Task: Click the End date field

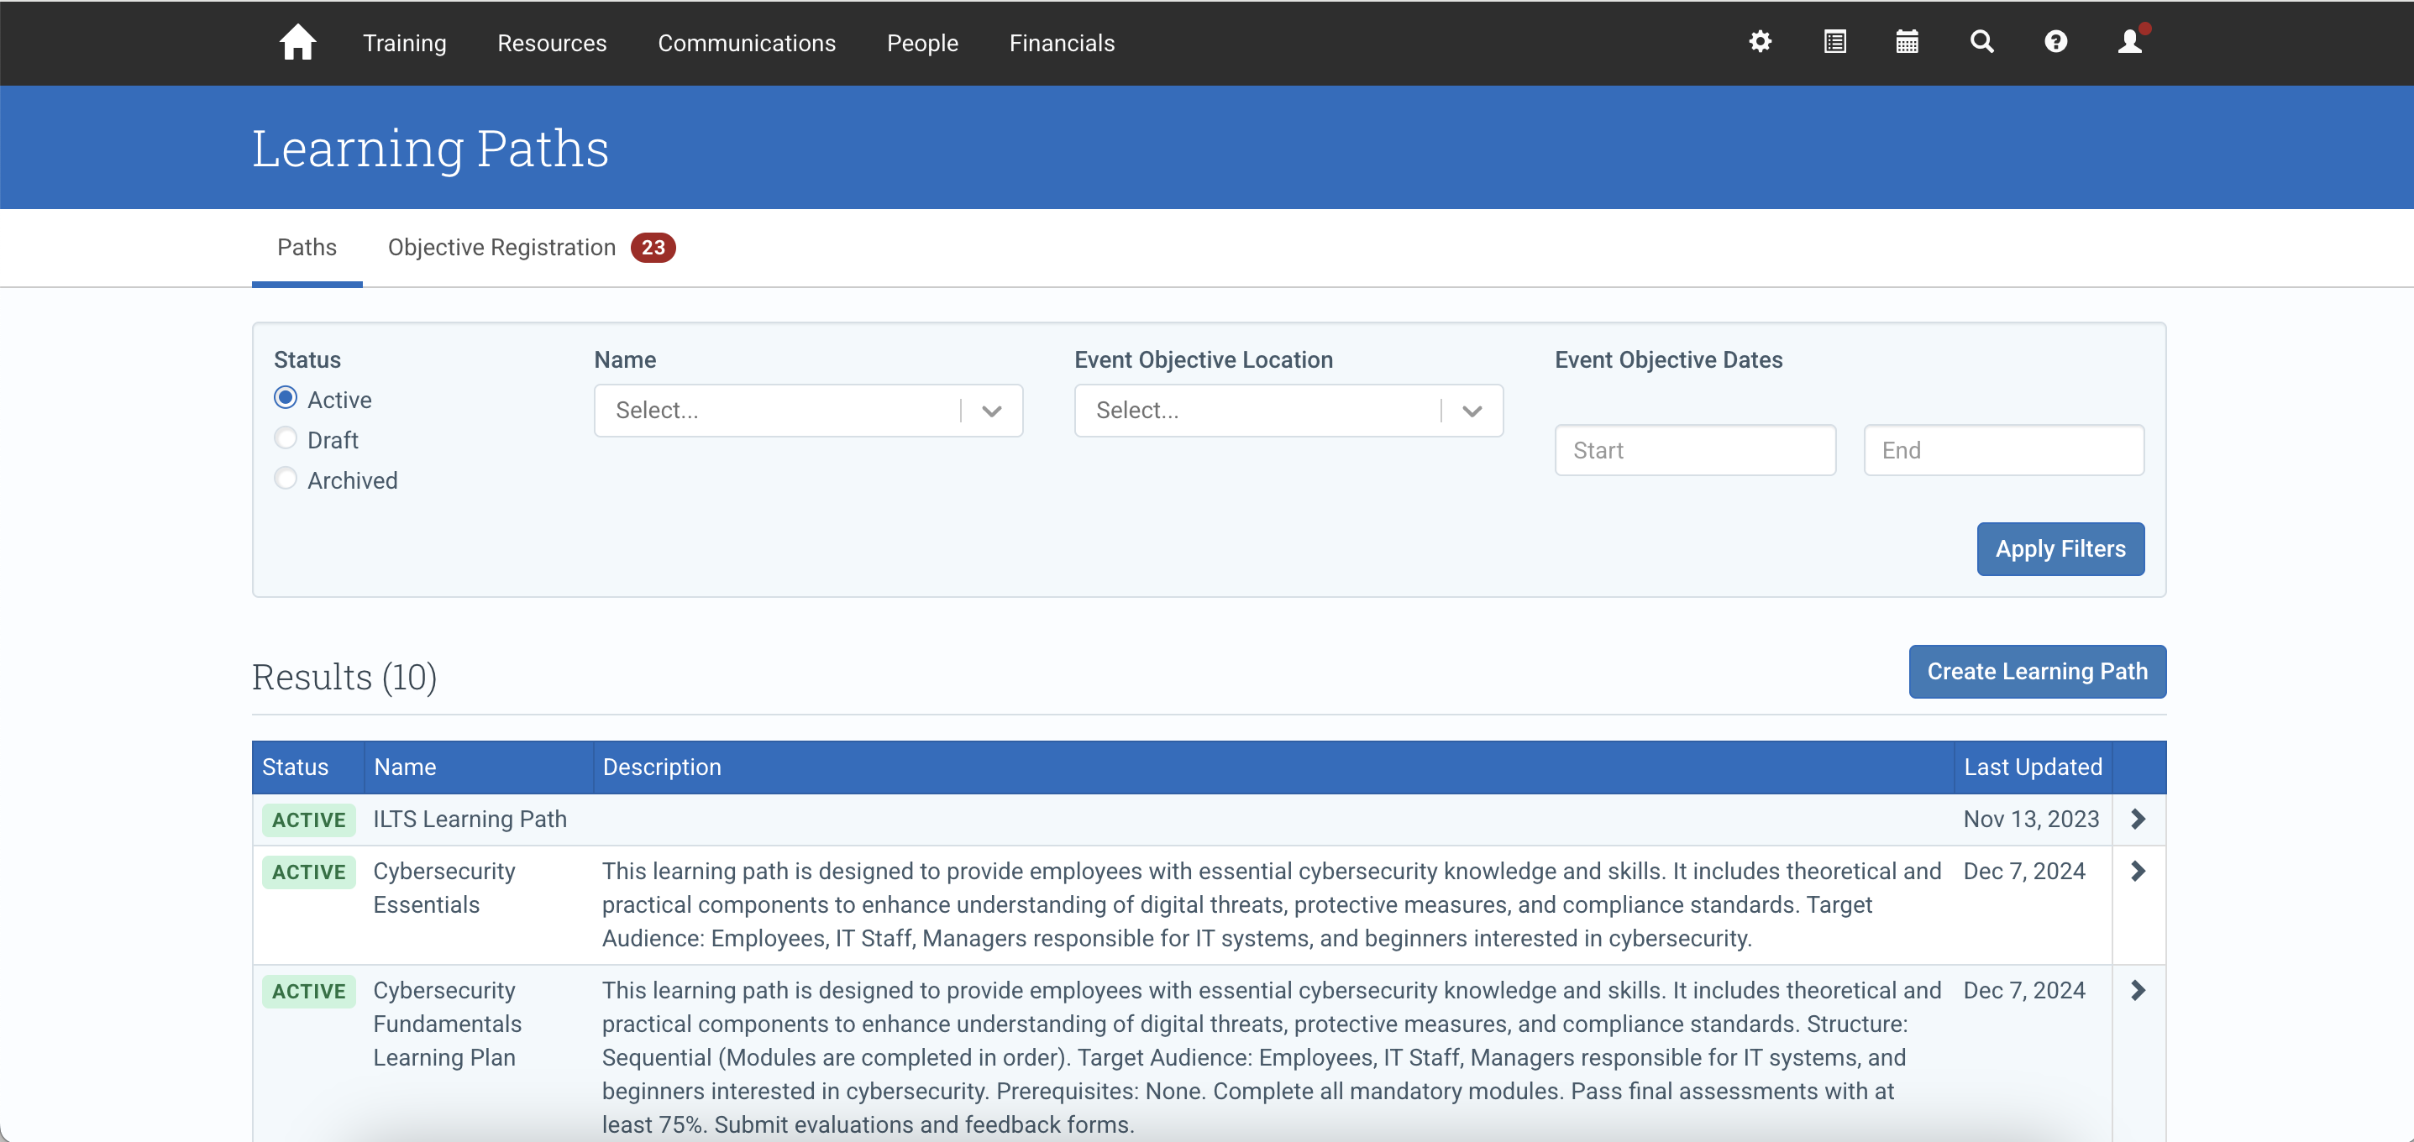Action: click(x=2003, y=451)
